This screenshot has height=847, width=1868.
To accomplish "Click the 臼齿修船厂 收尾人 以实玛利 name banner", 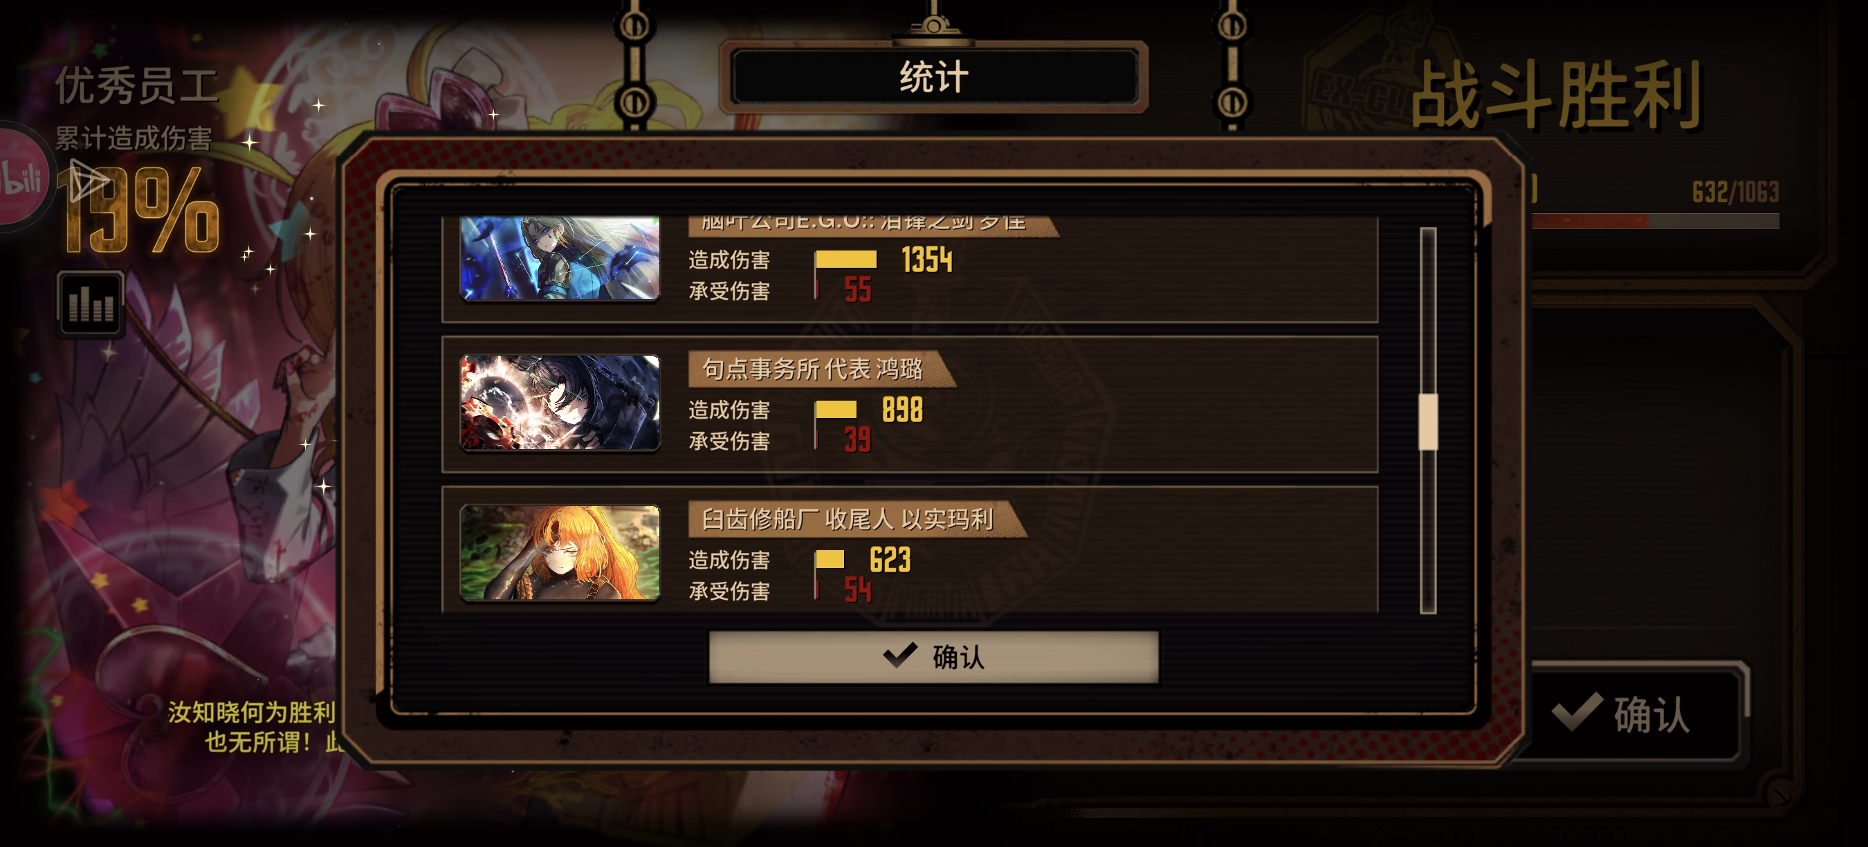I will (x=857, y=519).
